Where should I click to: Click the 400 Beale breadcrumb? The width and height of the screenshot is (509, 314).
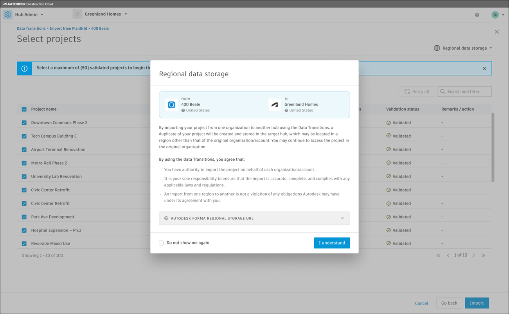[100, 29]
